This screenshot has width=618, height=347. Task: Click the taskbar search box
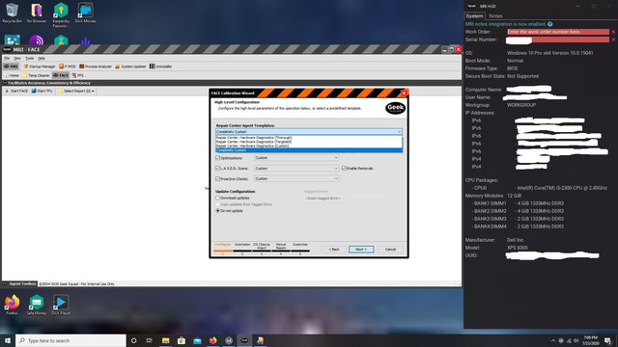pos(70,340)
